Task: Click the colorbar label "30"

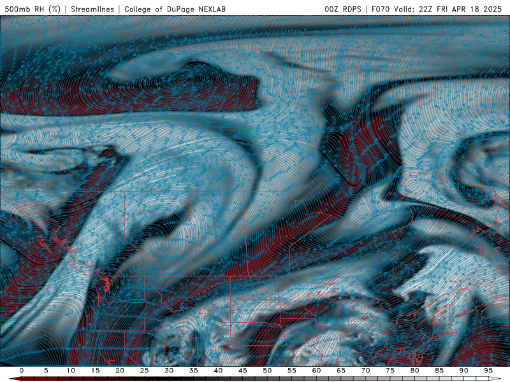Action: 169,371
